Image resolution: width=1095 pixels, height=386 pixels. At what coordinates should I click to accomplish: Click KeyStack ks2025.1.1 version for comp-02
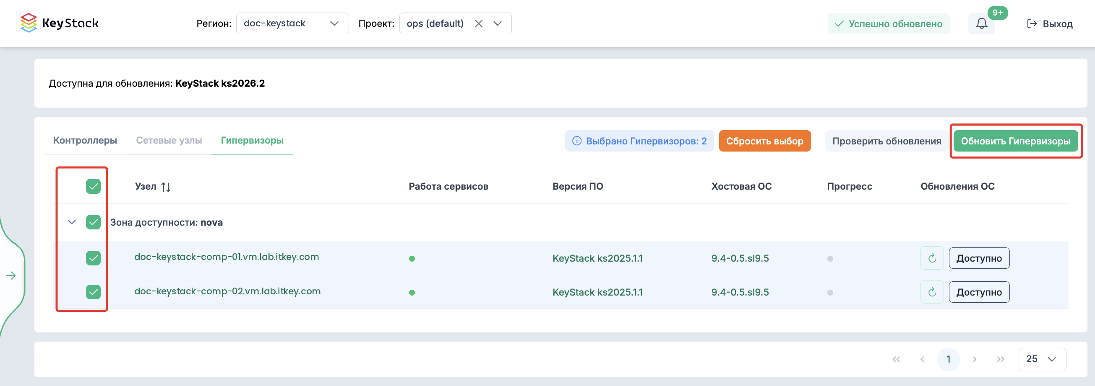click(597, 292)
